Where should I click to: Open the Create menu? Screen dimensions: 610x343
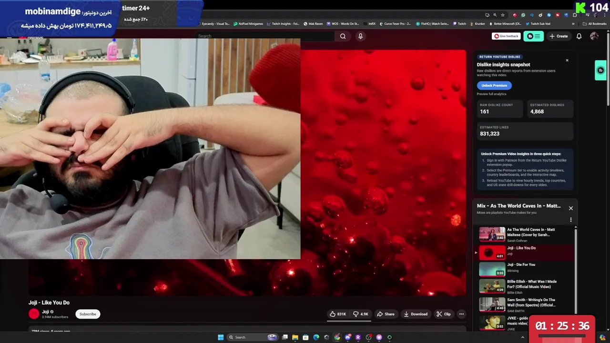[x=559, y=36]
